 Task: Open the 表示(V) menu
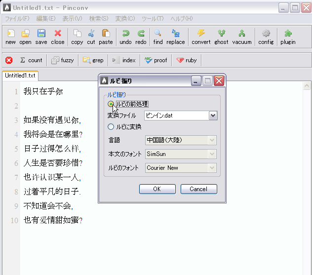[72, 18]
